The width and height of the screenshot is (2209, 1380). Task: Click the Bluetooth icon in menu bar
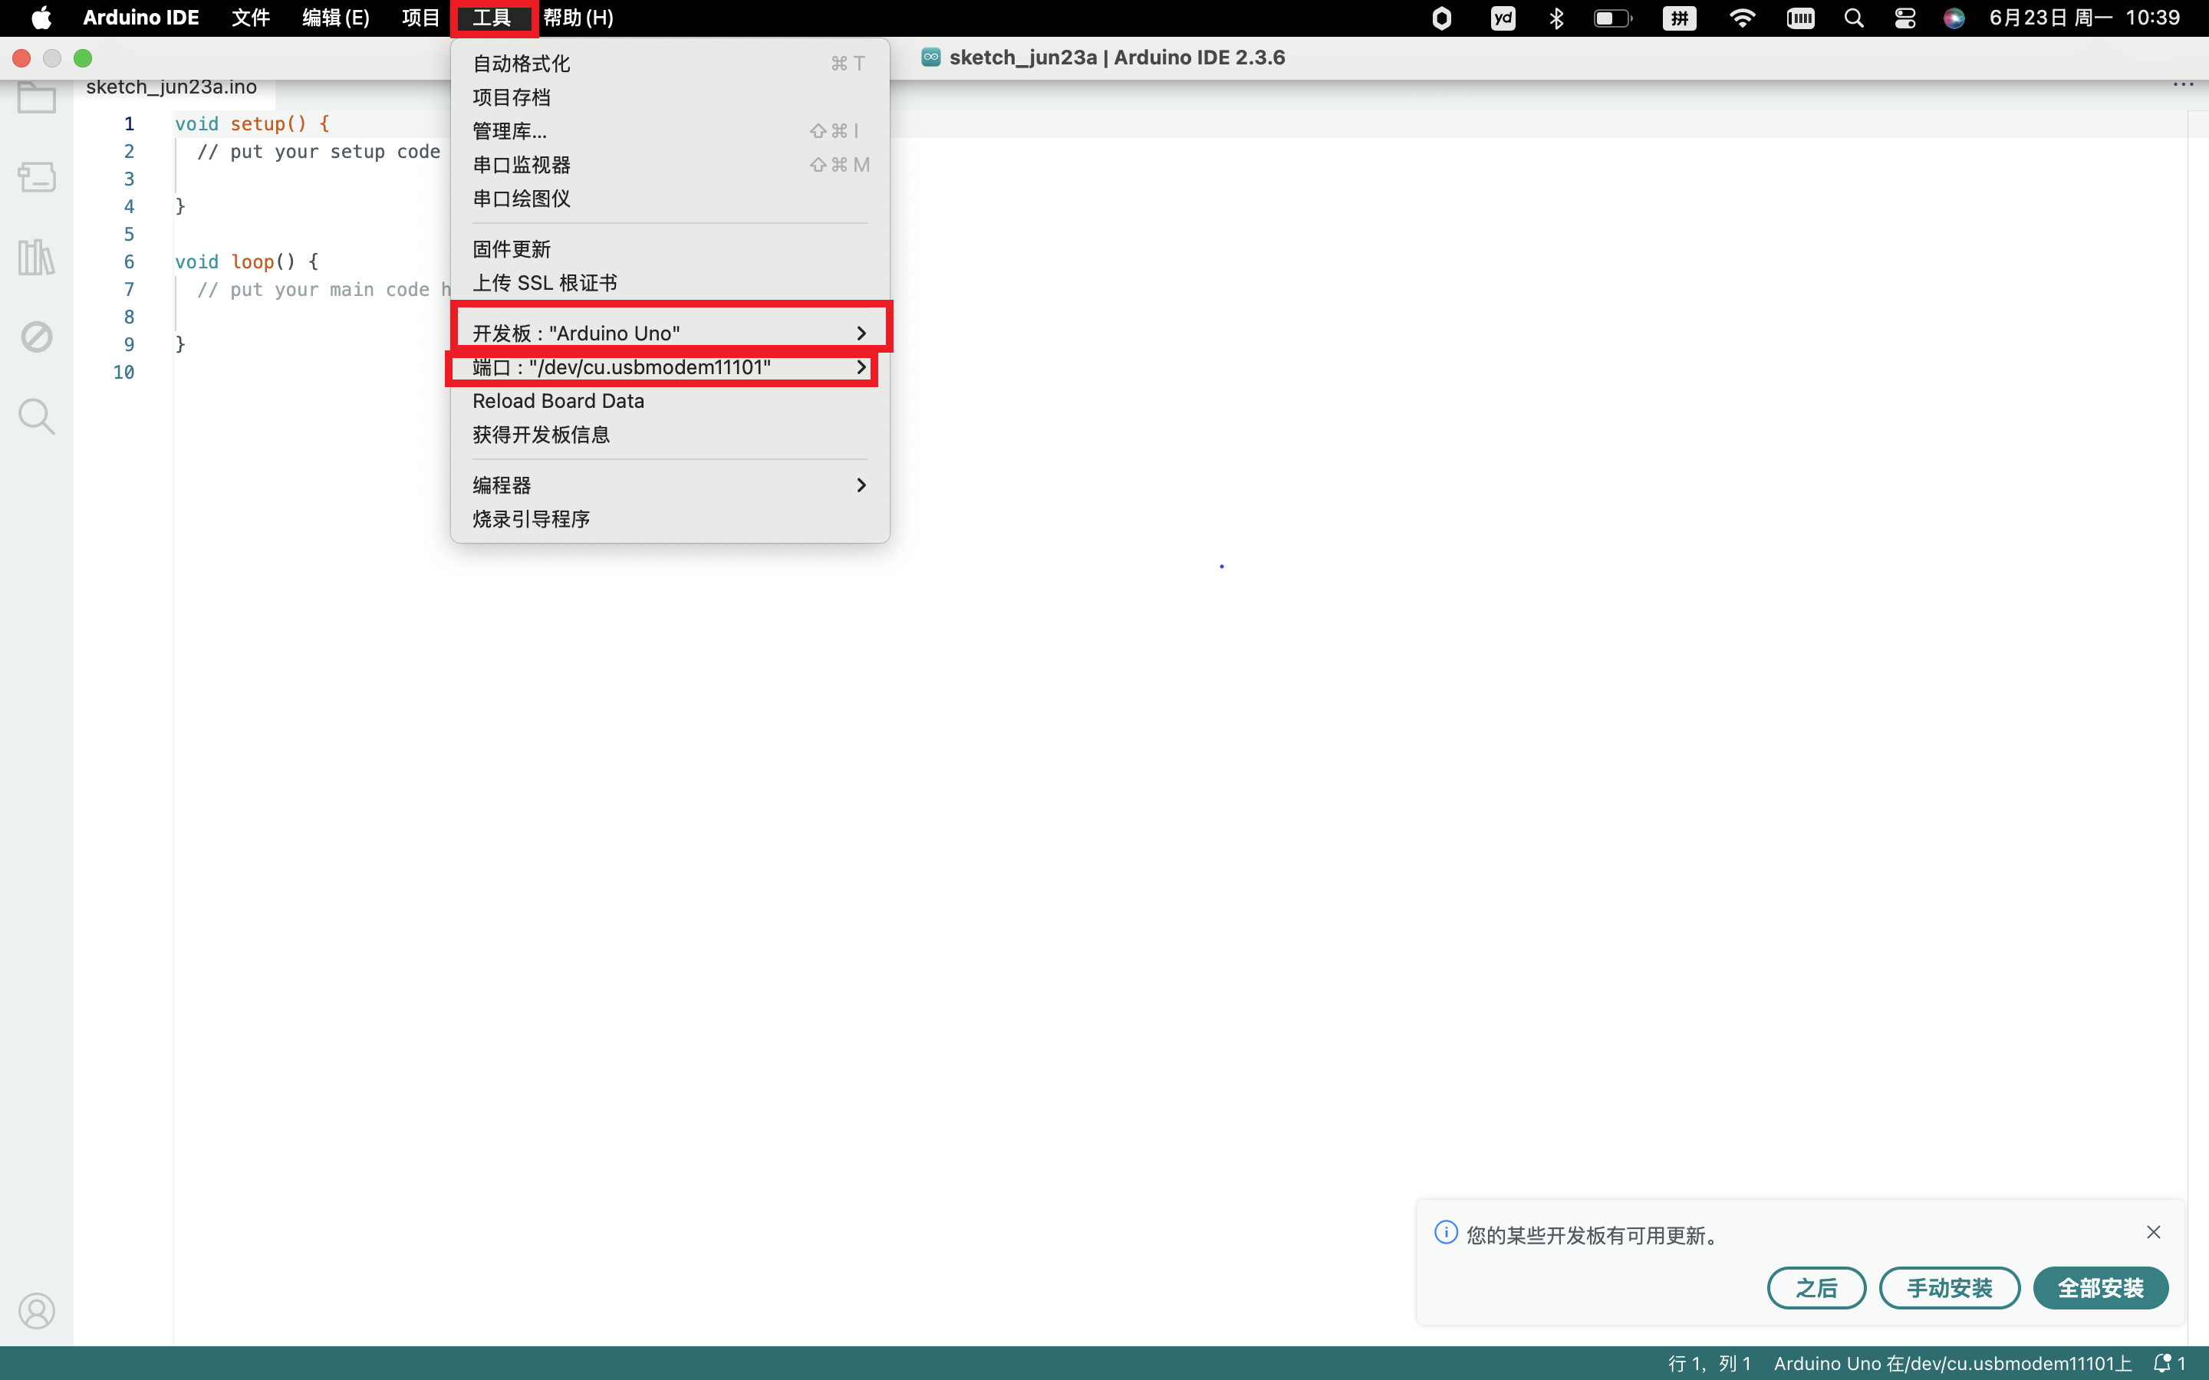tap(1556, 18)
